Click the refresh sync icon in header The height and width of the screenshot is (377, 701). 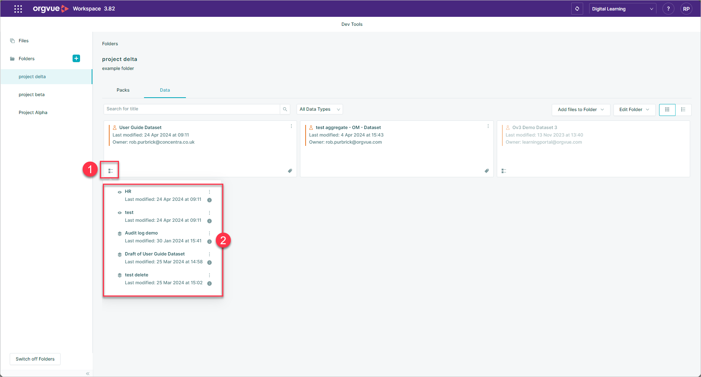click(x=577, y=9)
